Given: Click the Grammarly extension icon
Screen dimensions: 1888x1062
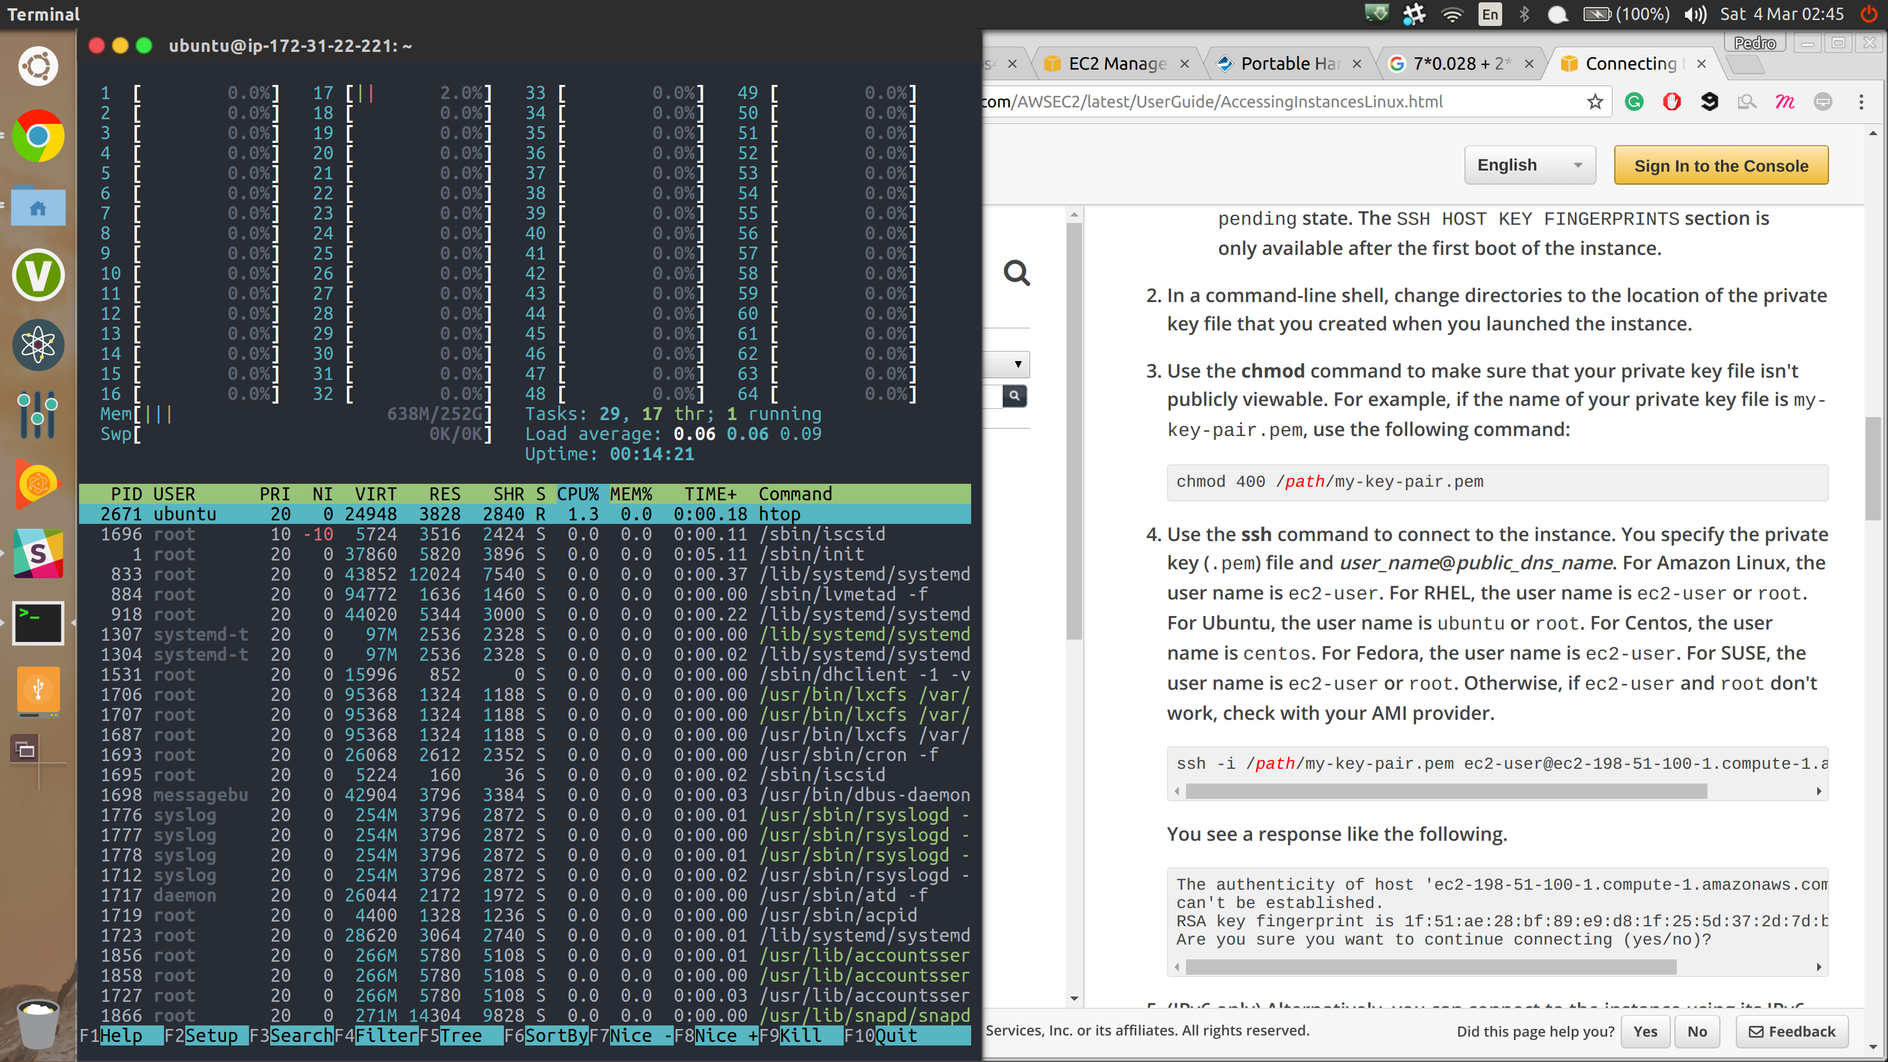Looking at the screenshot, I should coord(1634,102).
